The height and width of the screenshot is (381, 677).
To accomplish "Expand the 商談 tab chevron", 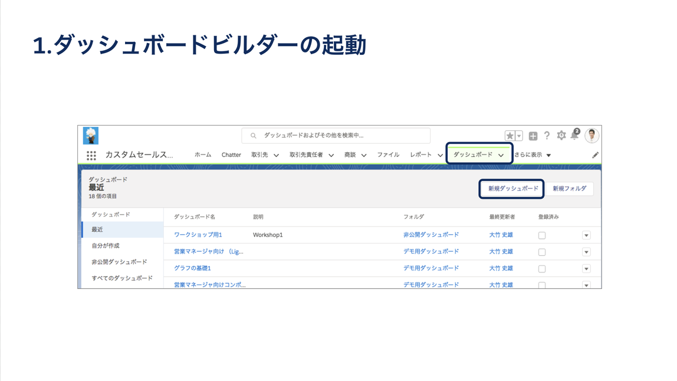I will pyautogui.click(x=364, y=155).
